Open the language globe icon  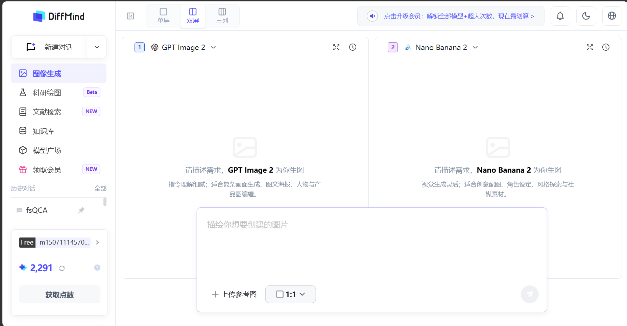tap(612, 16)
